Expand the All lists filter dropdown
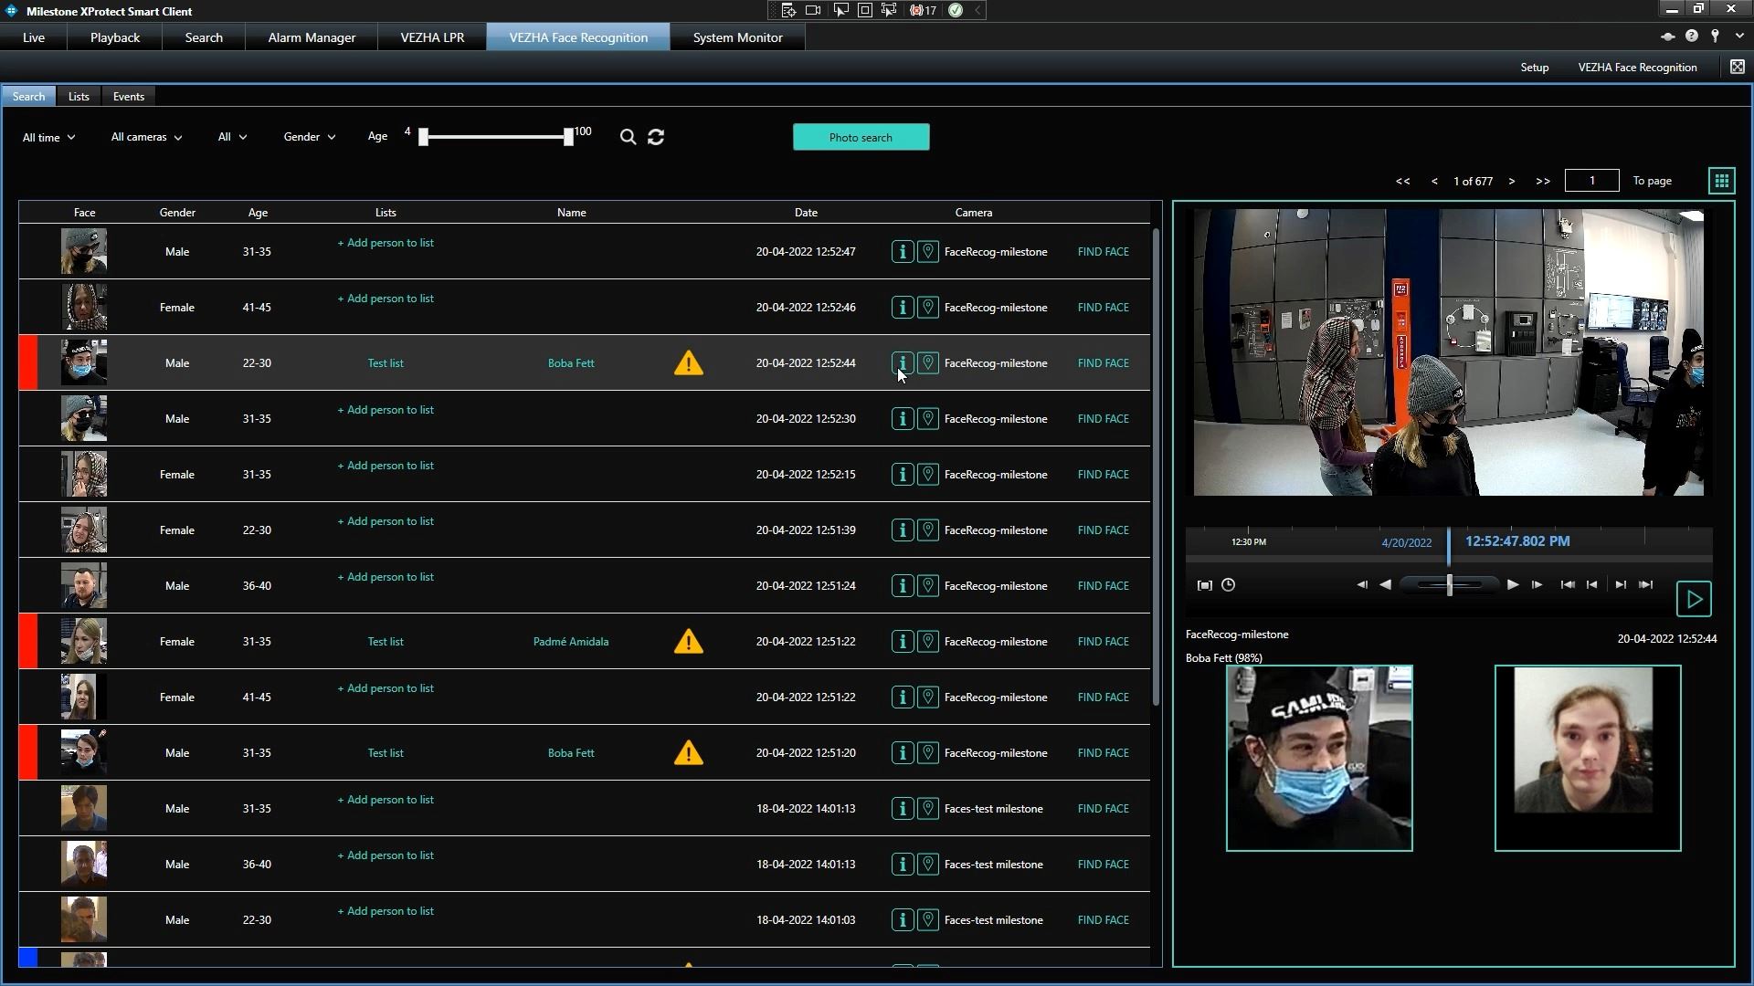This screenshot has height=986, width=1754. point(232,137)
